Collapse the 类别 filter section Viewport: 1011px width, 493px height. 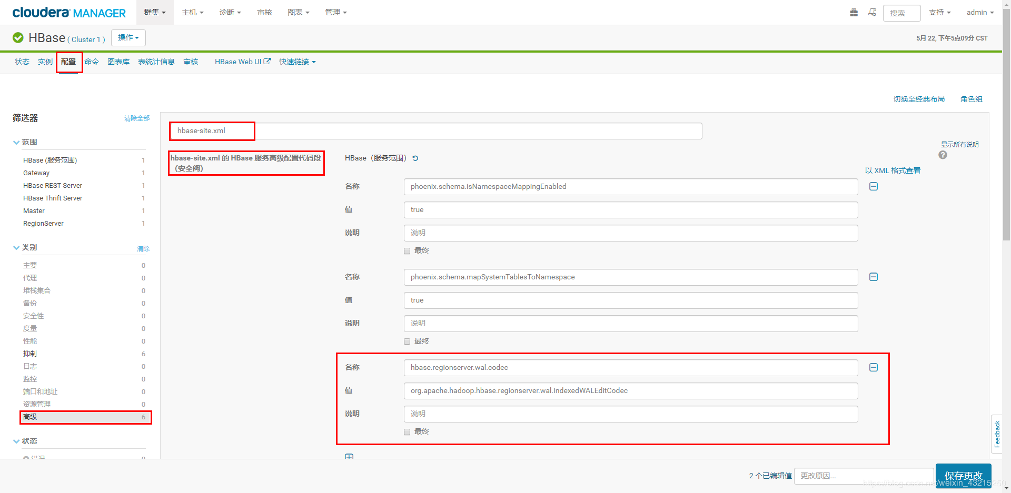(x=16, y=248)
